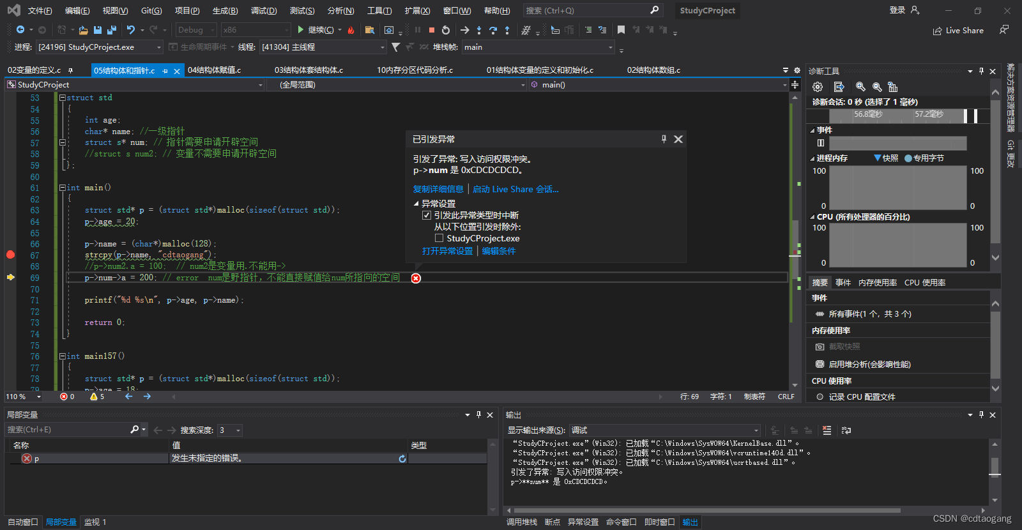Switch to 10内存分区代码分析.c tab

[415, 70]
